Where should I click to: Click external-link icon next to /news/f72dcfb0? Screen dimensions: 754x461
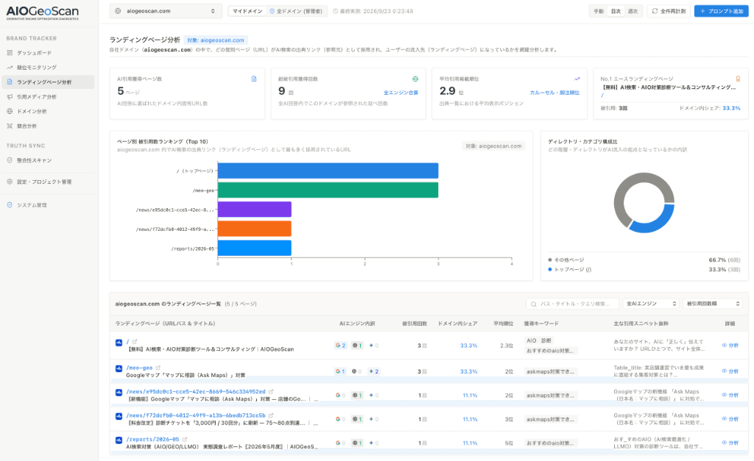[x=271, y=415]
